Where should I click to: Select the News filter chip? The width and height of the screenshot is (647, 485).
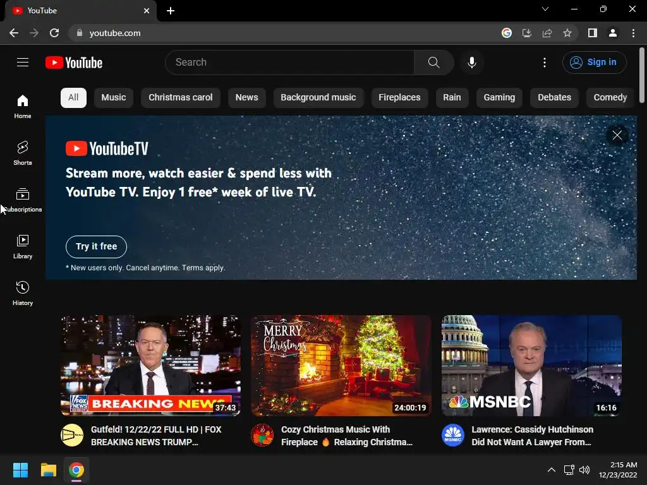point(247,98)
